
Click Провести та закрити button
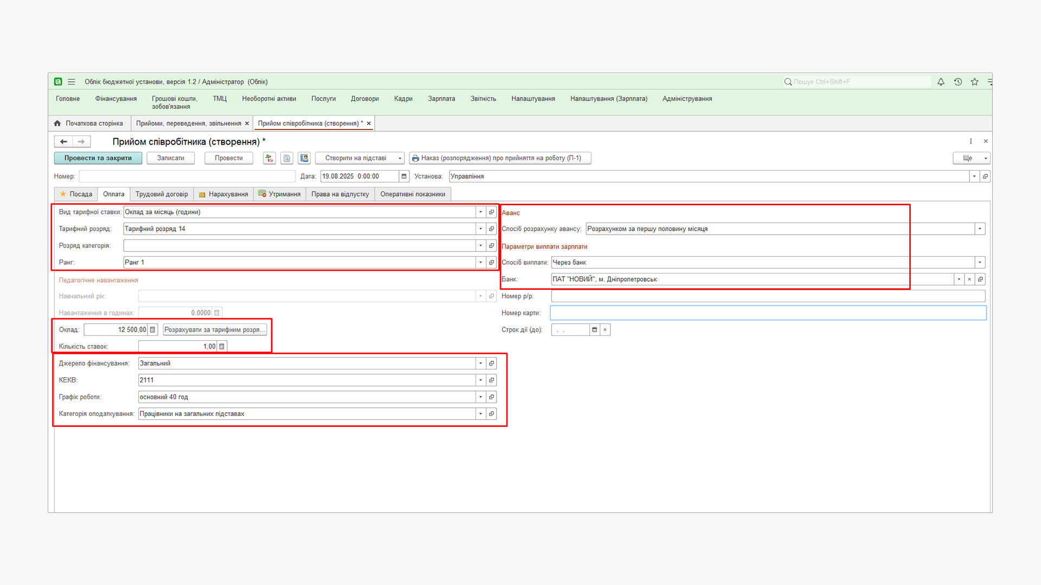(x=98, y=158)
